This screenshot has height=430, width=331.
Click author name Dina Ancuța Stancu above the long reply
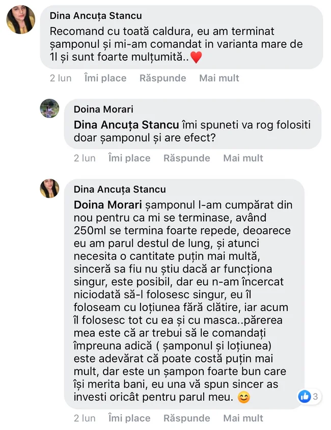pos(120,189)
